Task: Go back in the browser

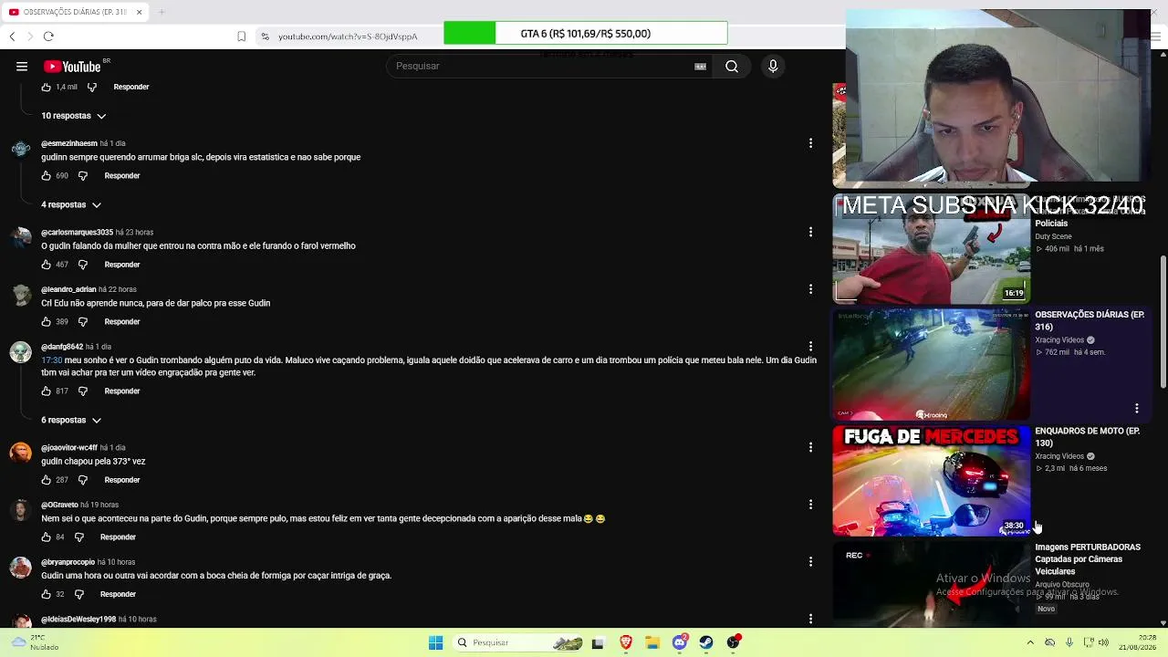Action: [12, 36]
